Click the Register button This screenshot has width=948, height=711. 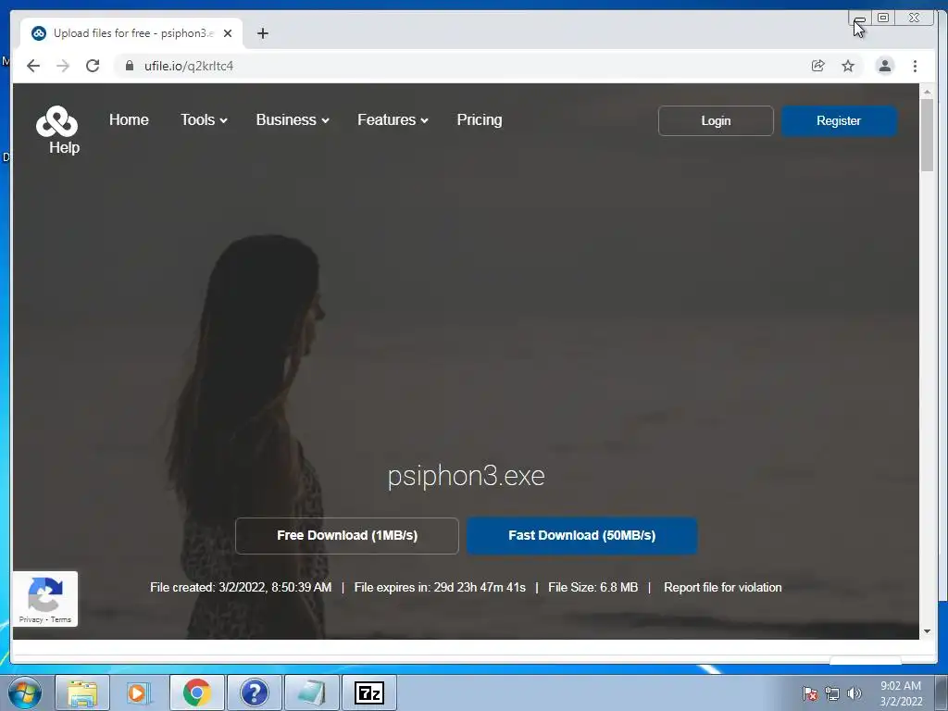[839, 121]
